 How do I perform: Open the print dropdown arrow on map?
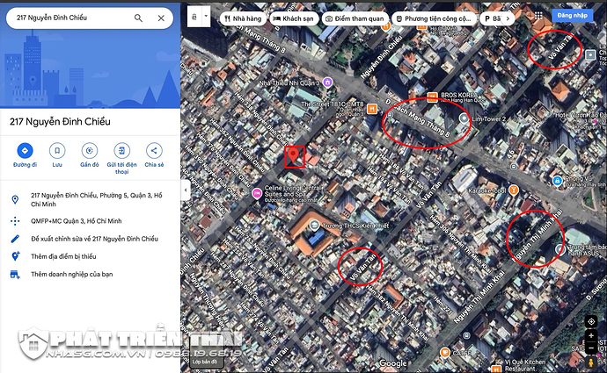[206, 17]
